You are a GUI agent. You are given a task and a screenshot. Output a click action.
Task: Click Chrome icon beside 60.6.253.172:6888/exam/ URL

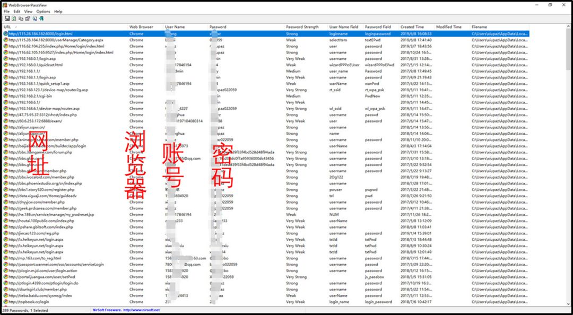click(x=5, y=121)
